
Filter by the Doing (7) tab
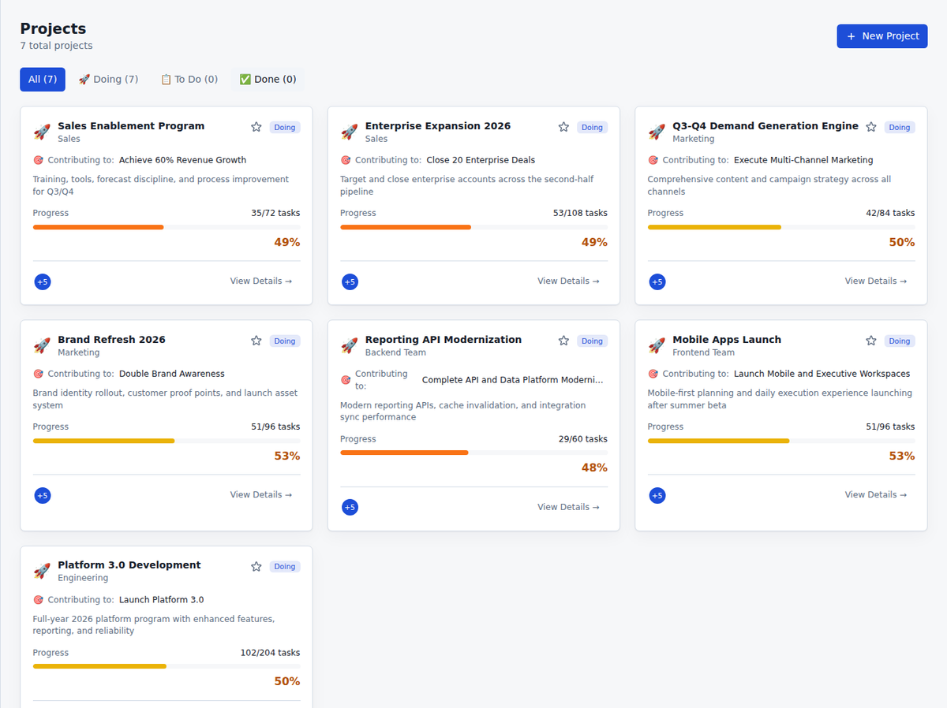coord(108,80)
